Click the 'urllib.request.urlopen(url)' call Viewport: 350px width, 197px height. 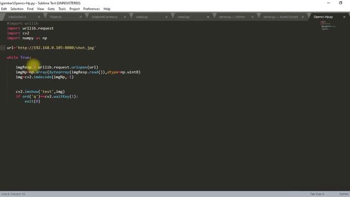click(68, 67)
